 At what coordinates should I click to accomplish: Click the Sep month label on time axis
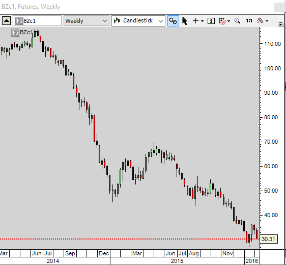pos(70,253)
